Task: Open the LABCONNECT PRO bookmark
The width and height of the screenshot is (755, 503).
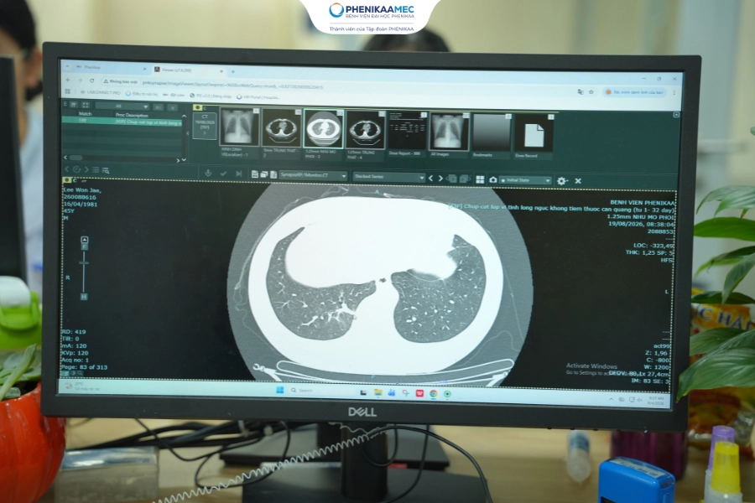Action: [101, 92]
